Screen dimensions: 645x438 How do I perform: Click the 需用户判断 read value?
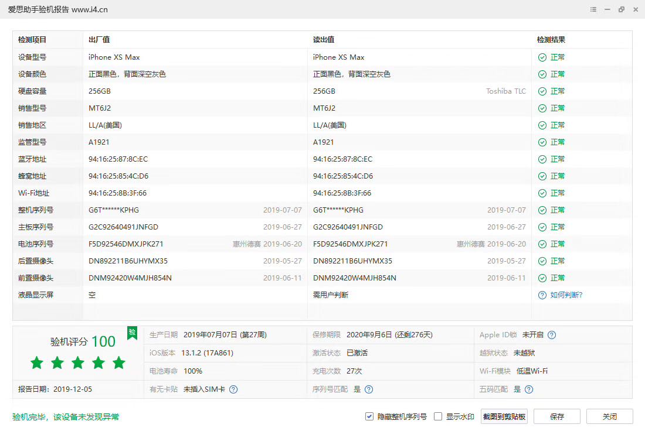tap(331, 295)
